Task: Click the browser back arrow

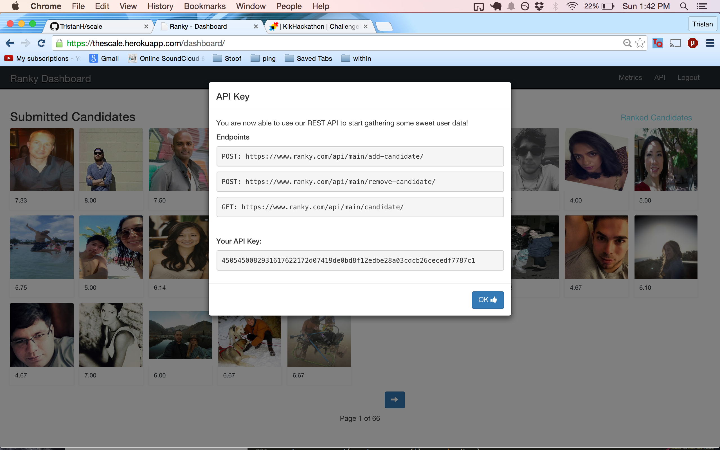Action: click(10, 43)
